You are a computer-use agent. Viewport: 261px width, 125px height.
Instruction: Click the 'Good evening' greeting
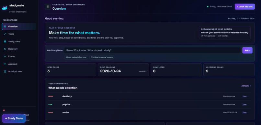tap(54, 19)
